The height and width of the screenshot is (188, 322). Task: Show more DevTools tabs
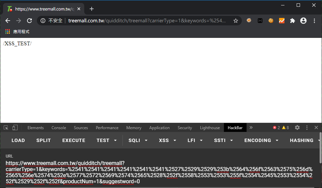(x=251, y=127)
